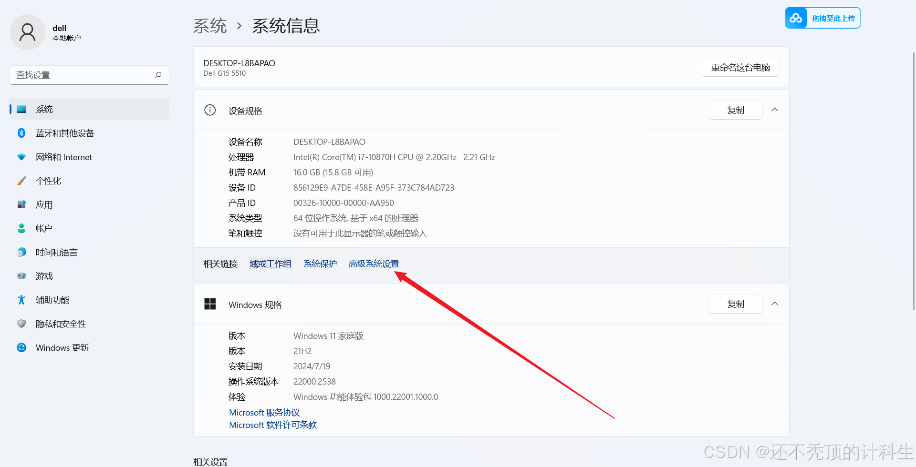
Task: Open Windows 更新 settings category
Action: [90, 347]
